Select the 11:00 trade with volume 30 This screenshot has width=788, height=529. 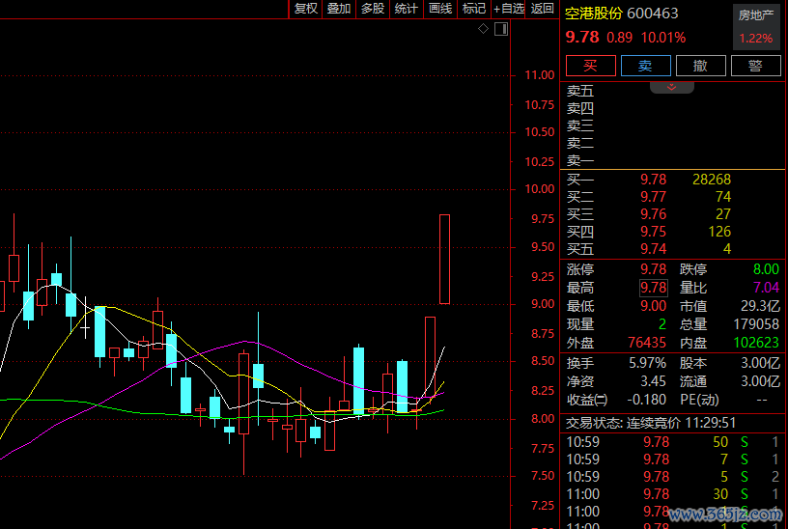[x=672, y=494]
